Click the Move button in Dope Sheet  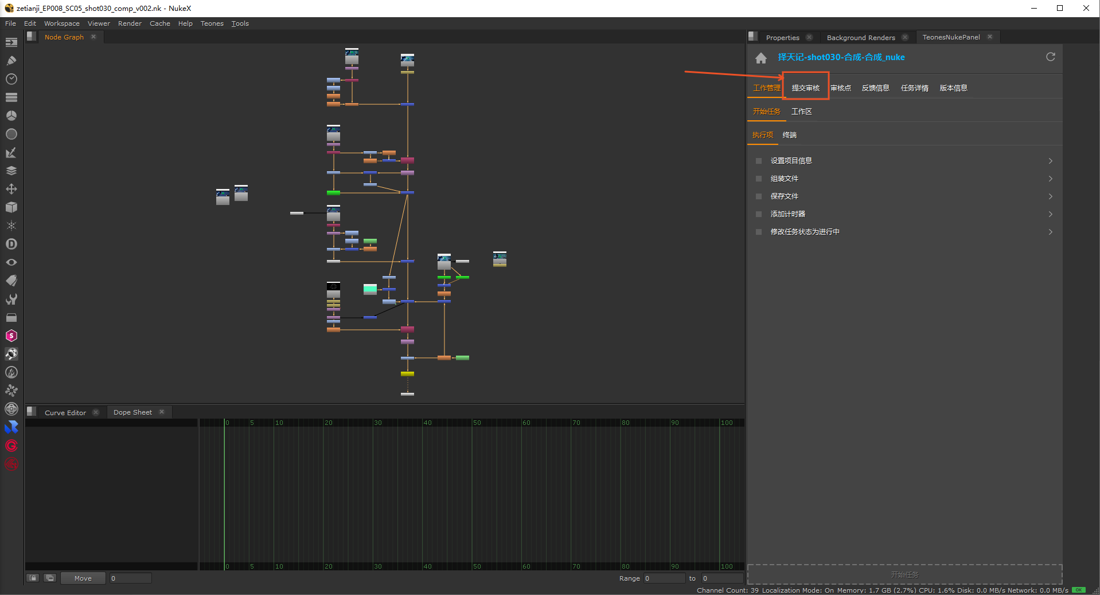[83, 578]
